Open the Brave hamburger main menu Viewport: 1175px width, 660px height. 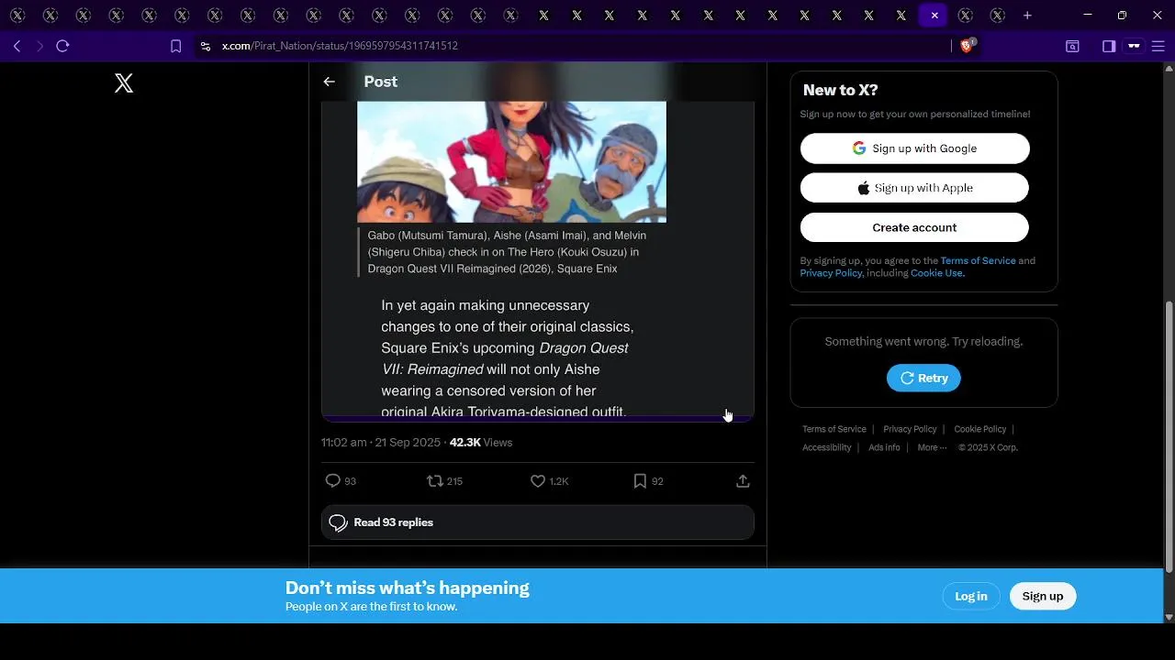pos(1158,46)
